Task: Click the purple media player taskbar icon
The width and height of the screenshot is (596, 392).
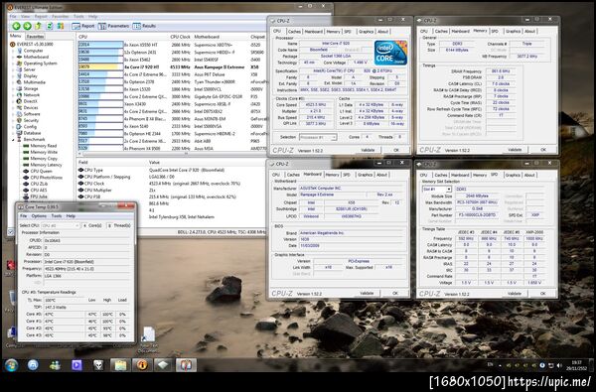Action: pyautogui.click(x=76, y=365)
